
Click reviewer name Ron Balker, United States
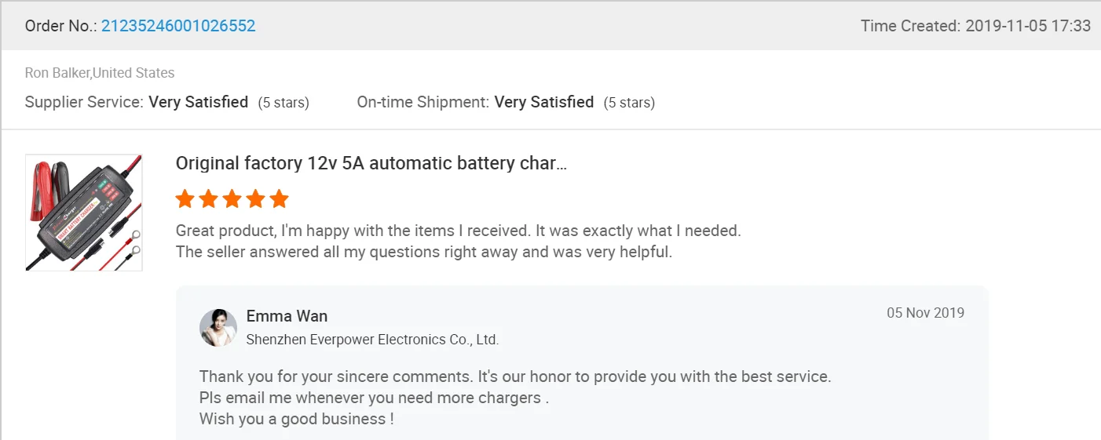[x=100, y=73]
